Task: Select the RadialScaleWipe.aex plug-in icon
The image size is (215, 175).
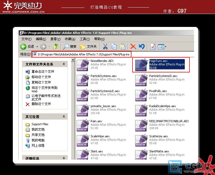Action: pos(141,110)
